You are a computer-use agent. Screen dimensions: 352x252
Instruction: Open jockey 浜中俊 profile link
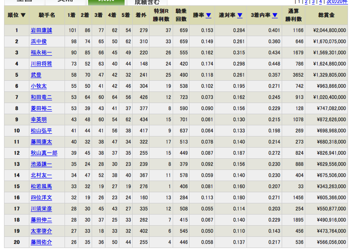pos(39,41)
